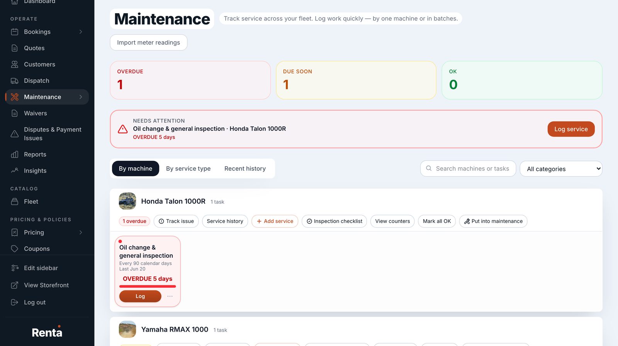Click Log service in Needs Attention banner
Viewport: 618px width, 346px height.
(571, 129)
